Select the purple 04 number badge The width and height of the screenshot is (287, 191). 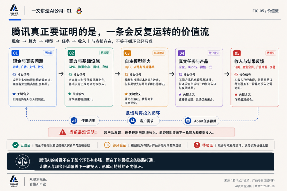182,53
